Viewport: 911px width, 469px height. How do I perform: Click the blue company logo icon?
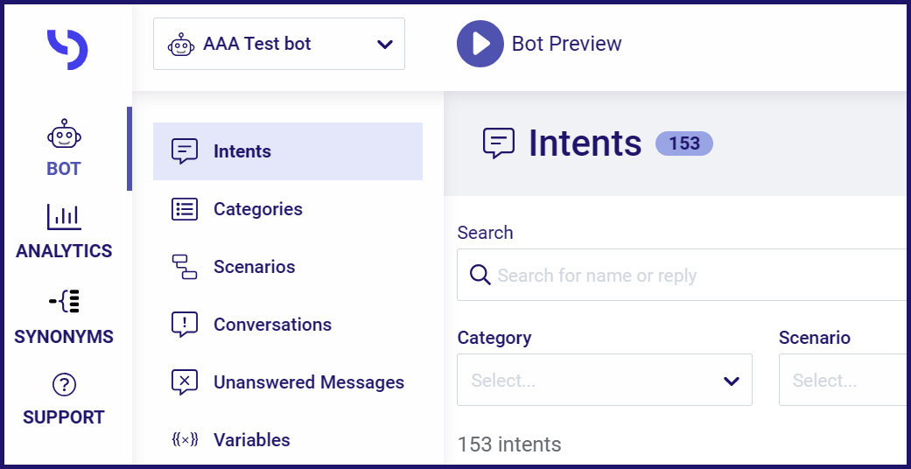tap(67, 50)
